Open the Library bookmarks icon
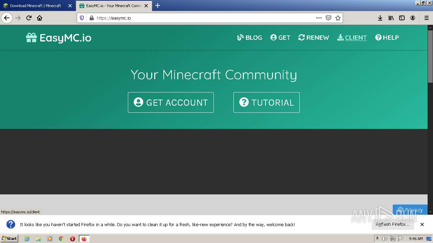Viewport: 433px width, 243px height. [391, 18]
